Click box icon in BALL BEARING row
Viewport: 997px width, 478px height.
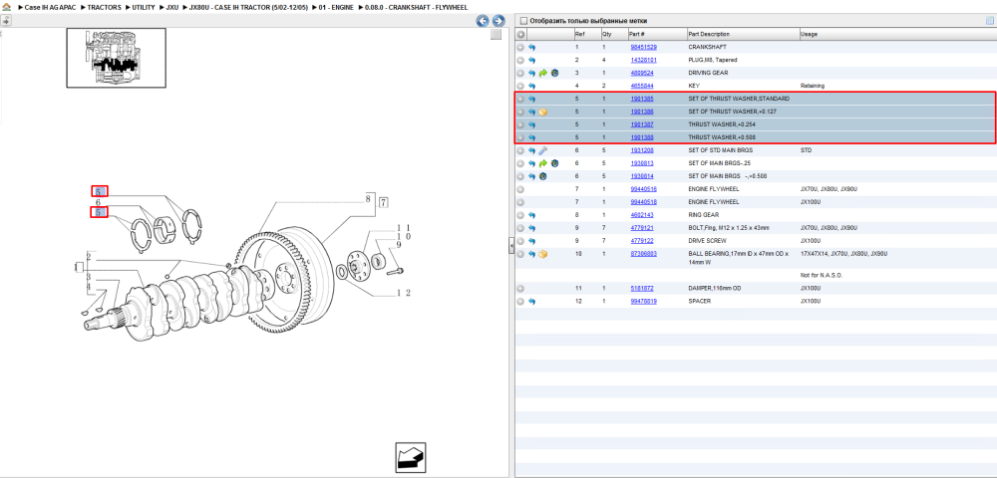click(x=543, y=254)
